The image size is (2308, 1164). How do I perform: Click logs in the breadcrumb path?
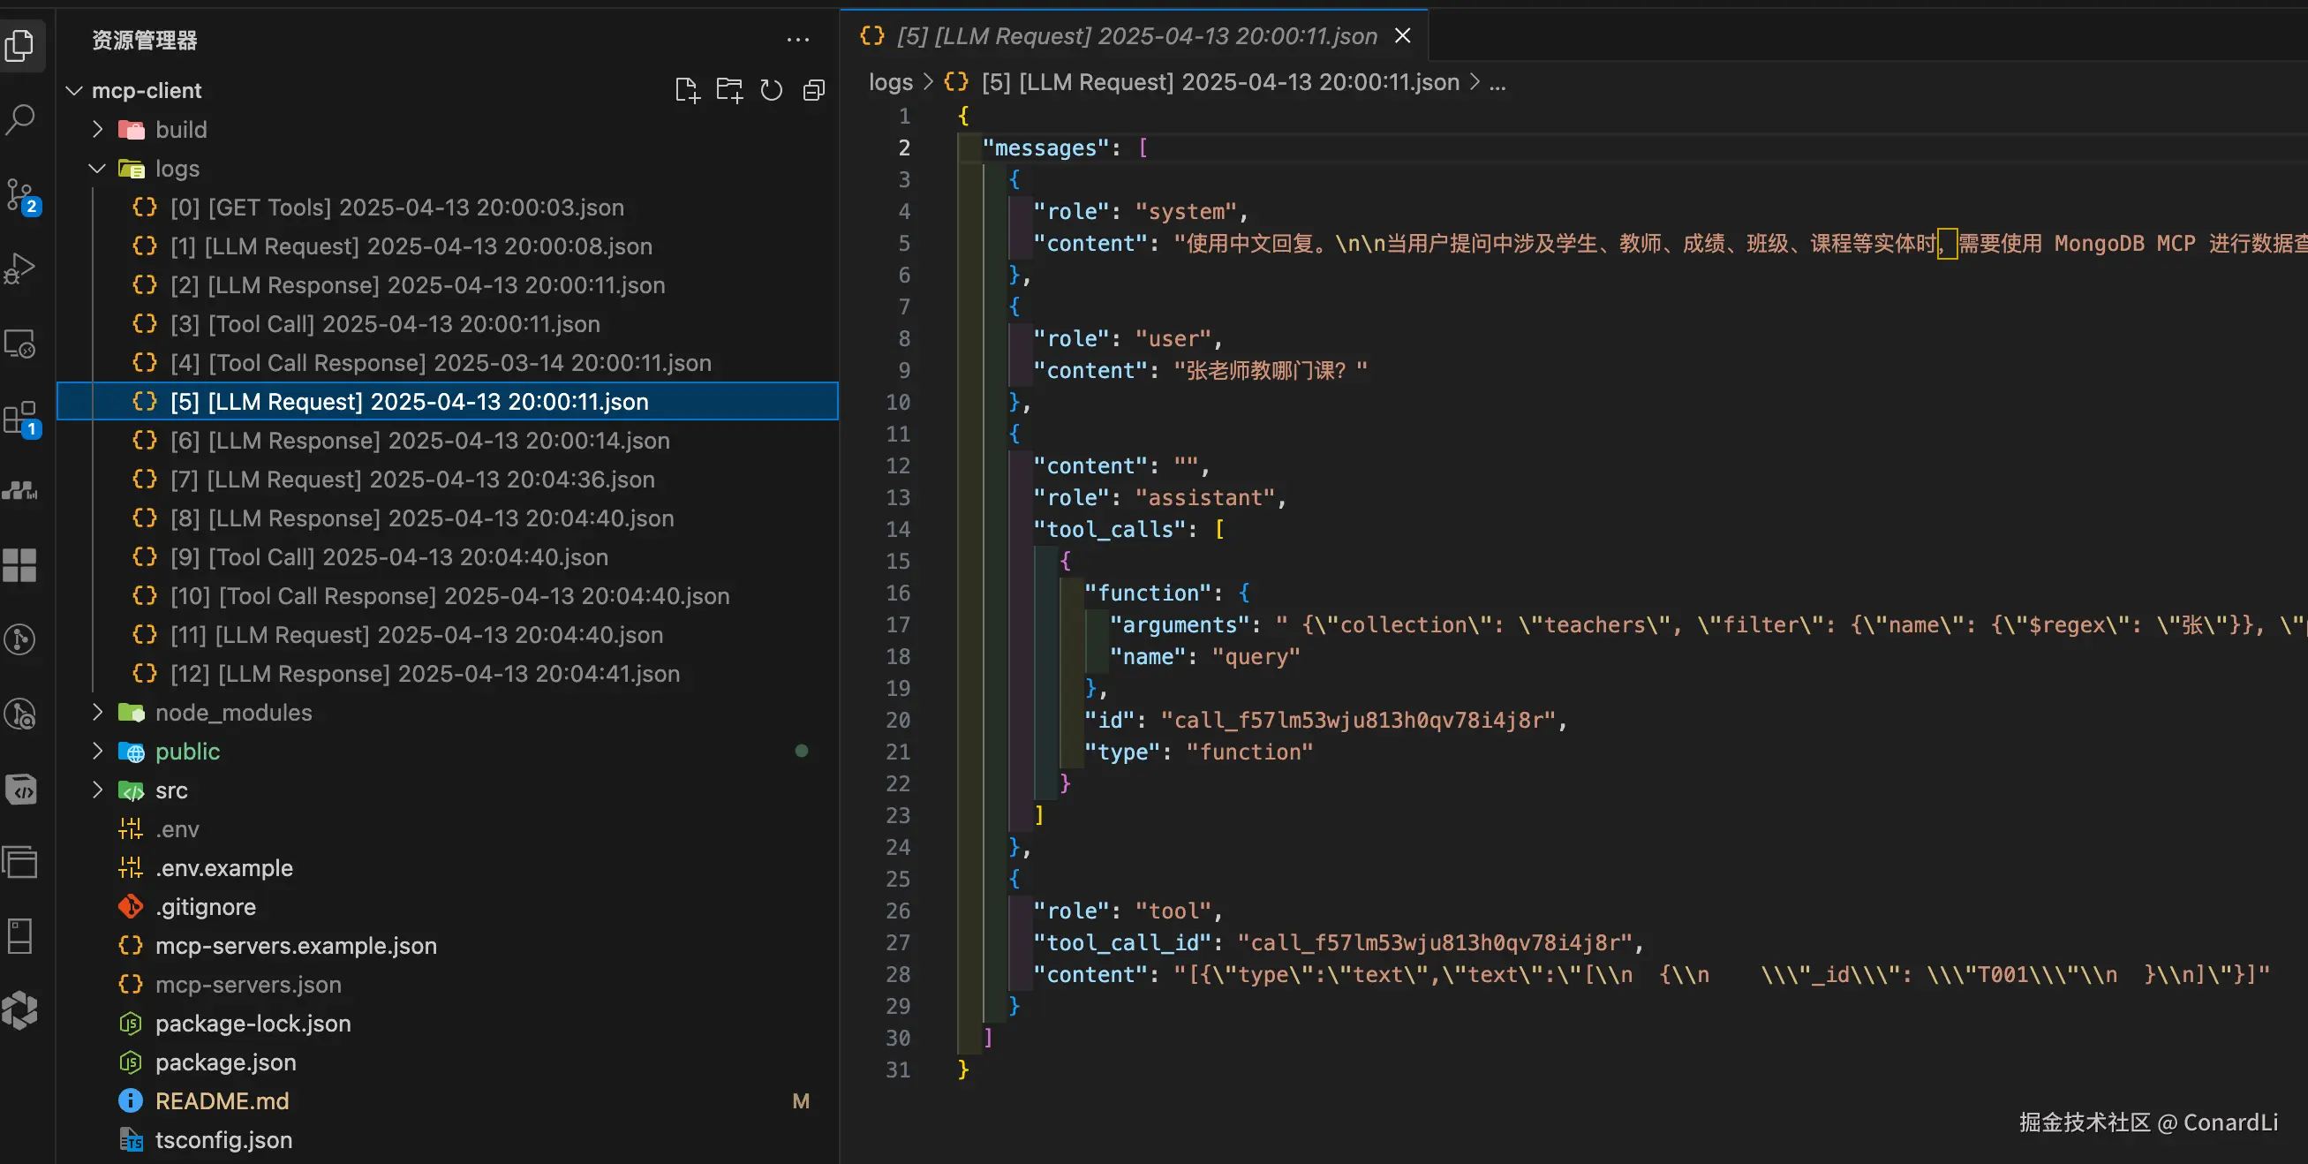[x=890, y=82]
